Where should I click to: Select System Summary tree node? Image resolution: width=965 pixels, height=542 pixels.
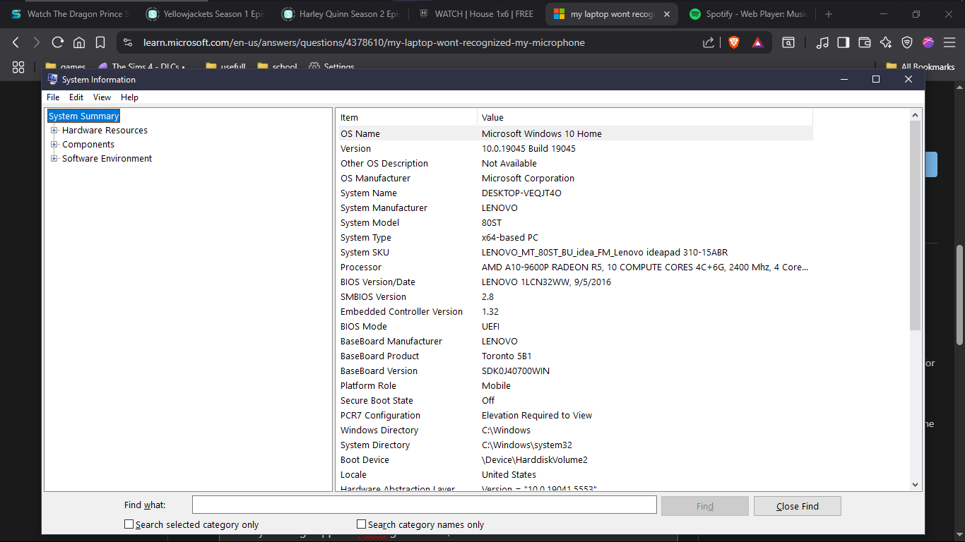coord(83,116)
